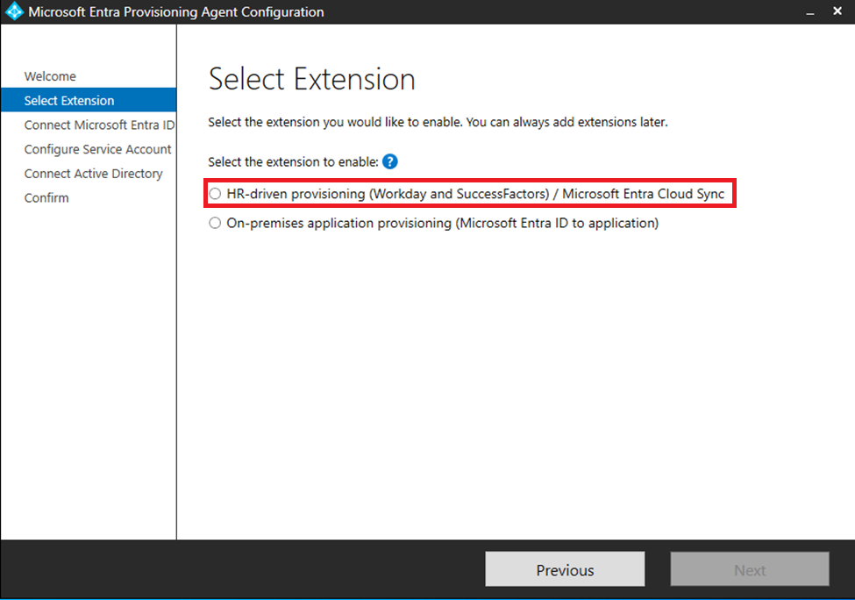Click the Microsoft Entra logo in title bar
This screenshot has height=600, width=855.
pyautogui.click(x=14, y=12)
